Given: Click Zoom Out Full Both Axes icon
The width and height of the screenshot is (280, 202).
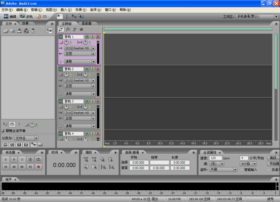Looking at the screenshot, I should click(x=102, y=159).
